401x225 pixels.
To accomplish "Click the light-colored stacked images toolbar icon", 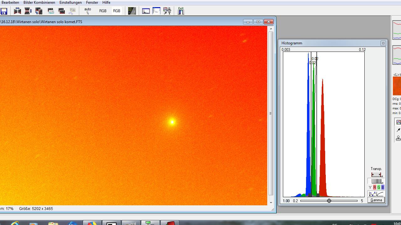I will click(x=51, y=11).
